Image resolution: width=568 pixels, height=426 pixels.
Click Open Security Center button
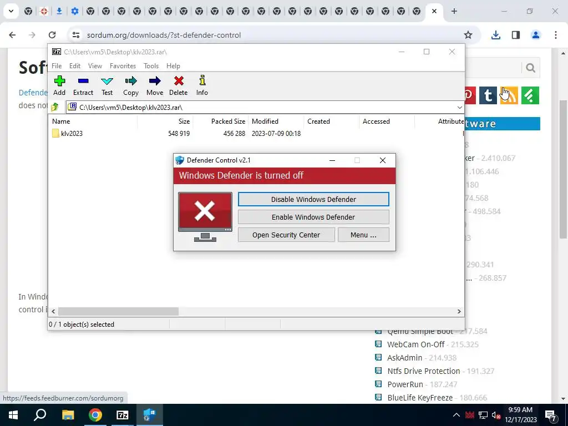pos(286,235)
